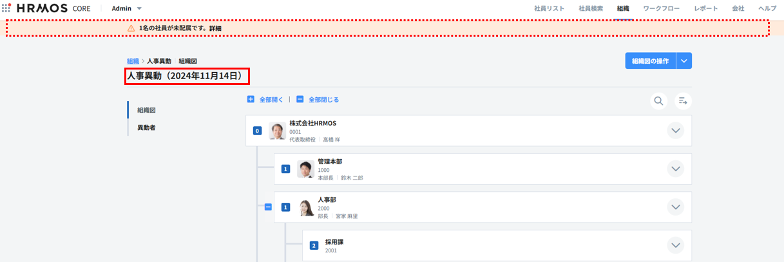
Task: Open the ワークフロー menu
Action: 662,8
